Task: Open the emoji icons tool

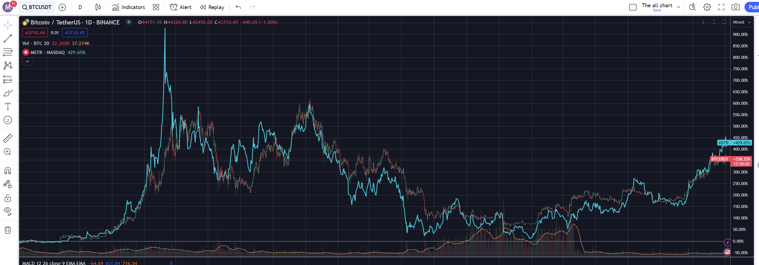Action: point(8,120)
